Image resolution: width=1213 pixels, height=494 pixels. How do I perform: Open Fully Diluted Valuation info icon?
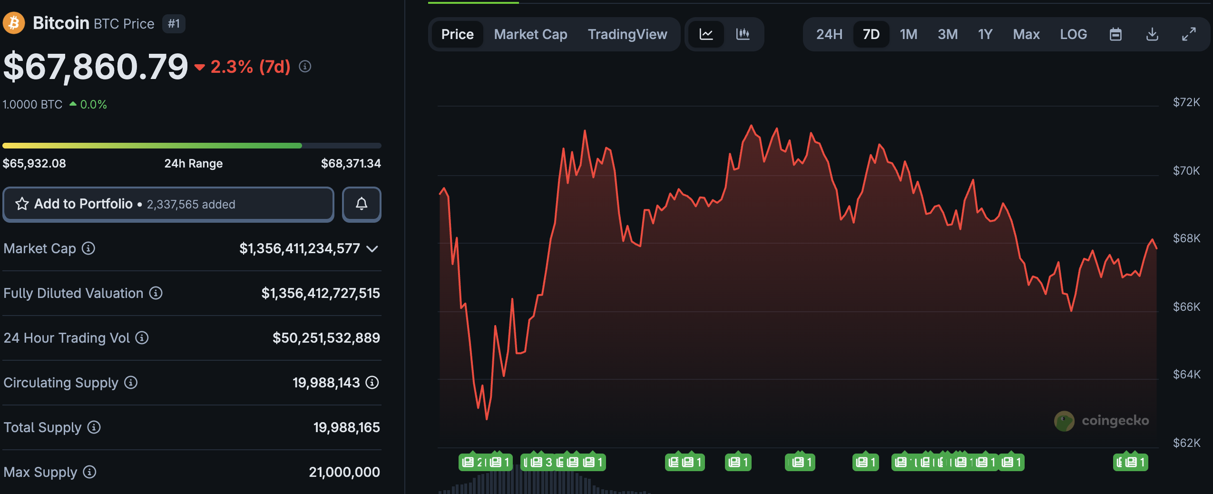pyautogui.click(x=156, y=293)
